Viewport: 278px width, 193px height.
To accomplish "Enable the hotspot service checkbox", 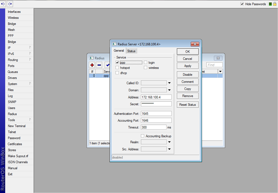I will [117, 68].
